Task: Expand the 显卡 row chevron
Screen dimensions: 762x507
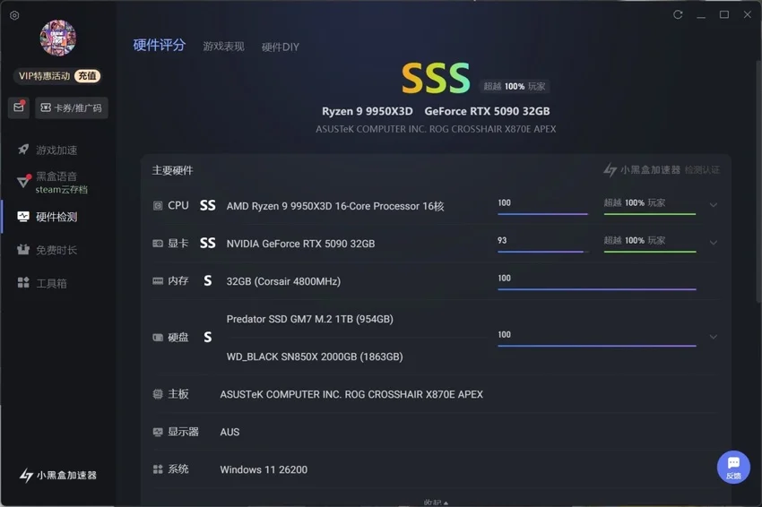Action: tap(713, 243)
